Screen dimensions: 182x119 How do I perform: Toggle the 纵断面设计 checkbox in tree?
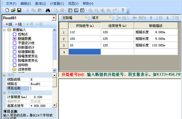(x=15, y=47)
